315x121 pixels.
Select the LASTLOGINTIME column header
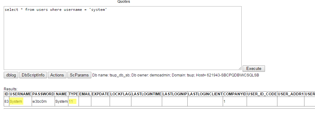(147, 94)
